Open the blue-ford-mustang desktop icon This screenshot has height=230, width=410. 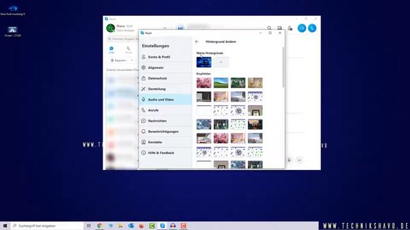(13, 10)
